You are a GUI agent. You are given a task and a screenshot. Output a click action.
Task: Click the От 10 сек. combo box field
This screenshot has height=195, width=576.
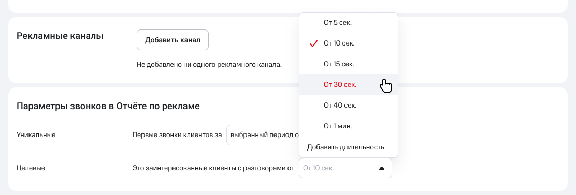pos(345,168)
